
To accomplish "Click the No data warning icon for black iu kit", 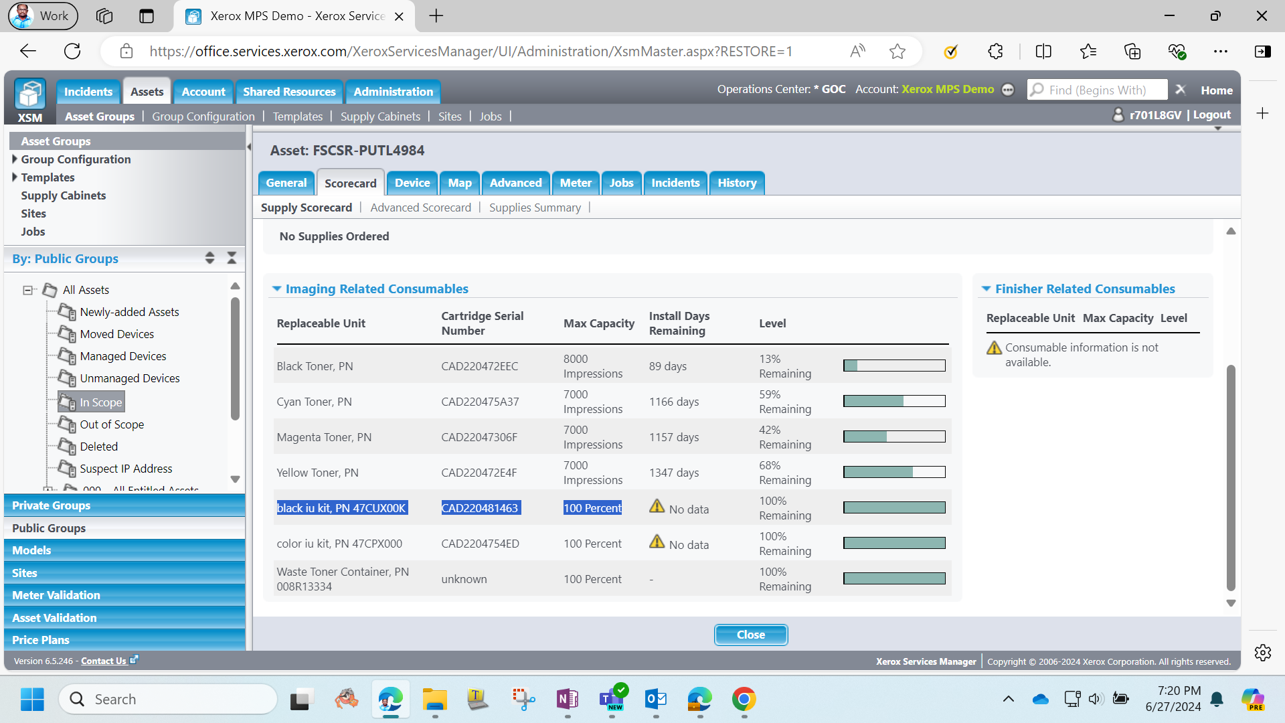I will click(x=657, y=506).
